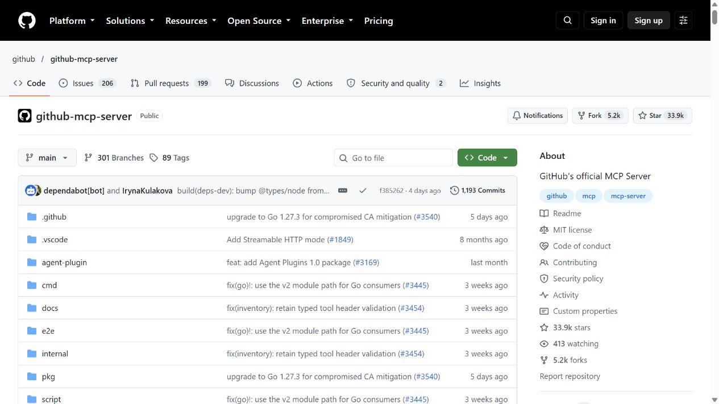Click the page vertical scrollbar thumb

tap(714, 16)
